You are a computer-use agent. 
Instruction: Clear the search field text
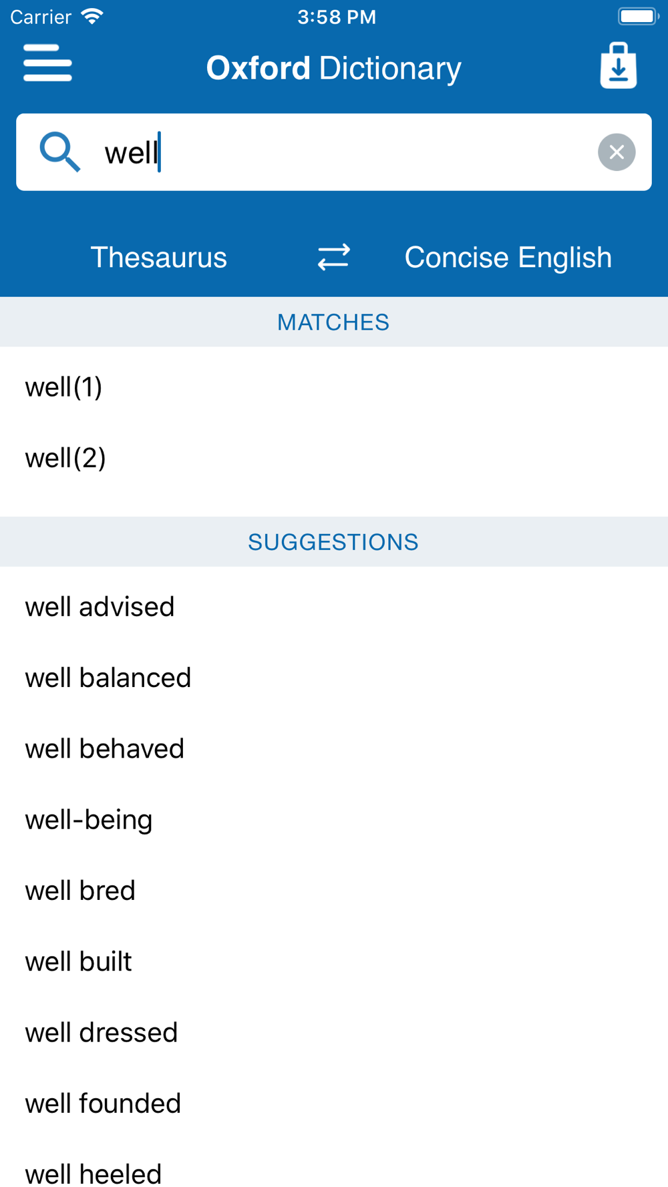(617, 152)
